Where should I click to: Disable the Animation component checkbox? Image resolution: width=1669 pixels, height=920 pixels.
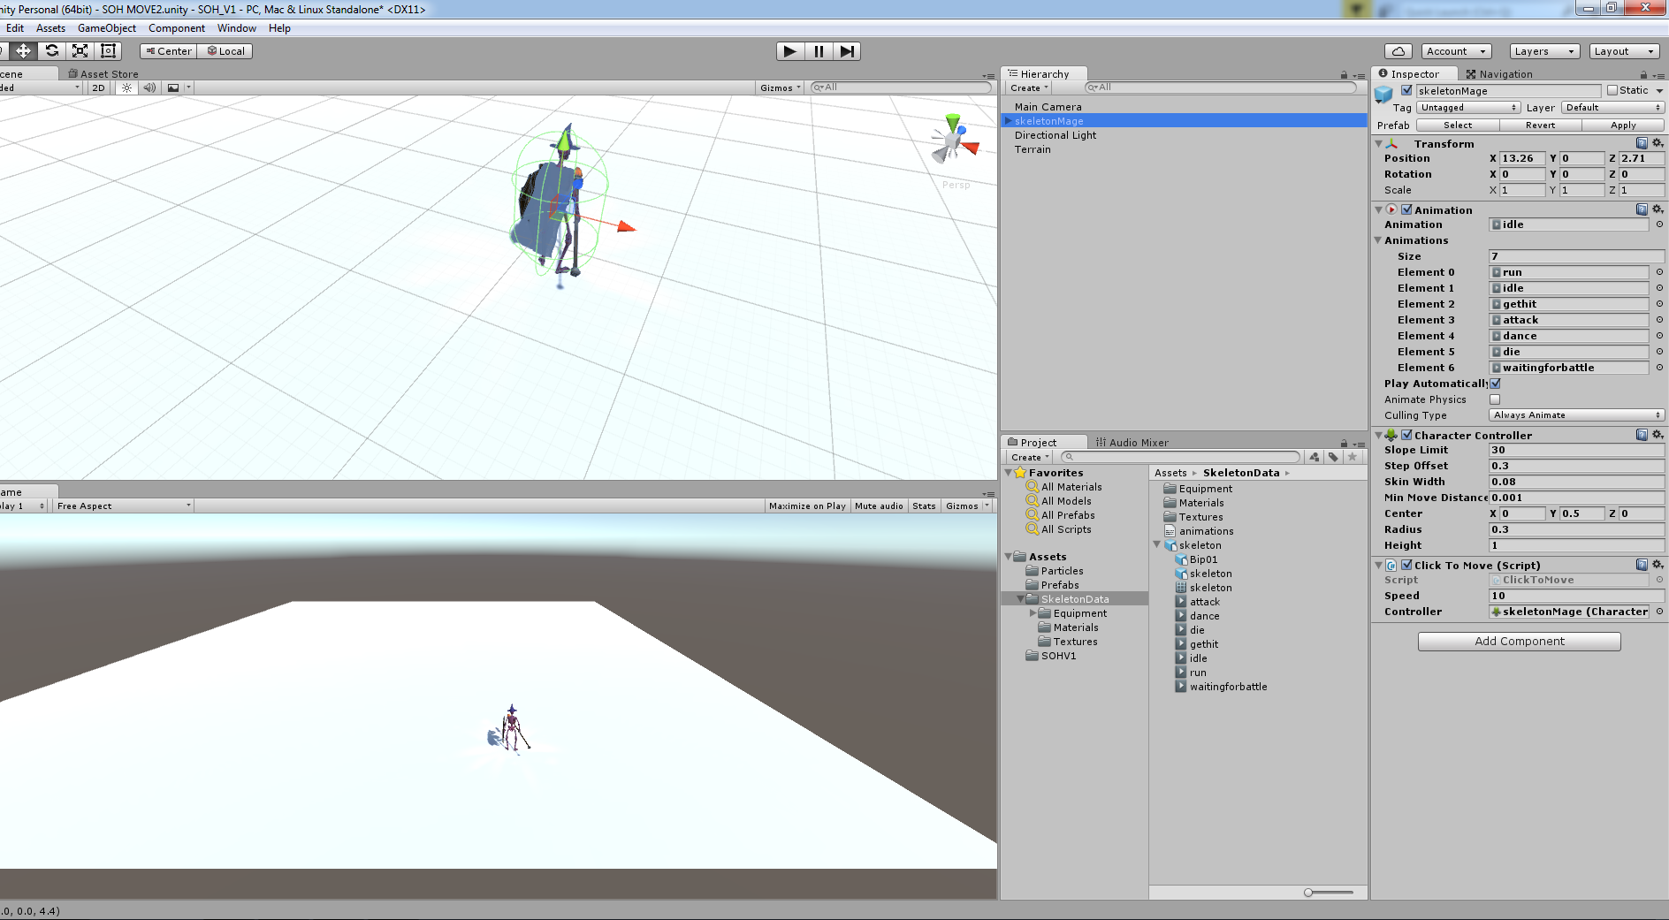tap(1406, 209)
